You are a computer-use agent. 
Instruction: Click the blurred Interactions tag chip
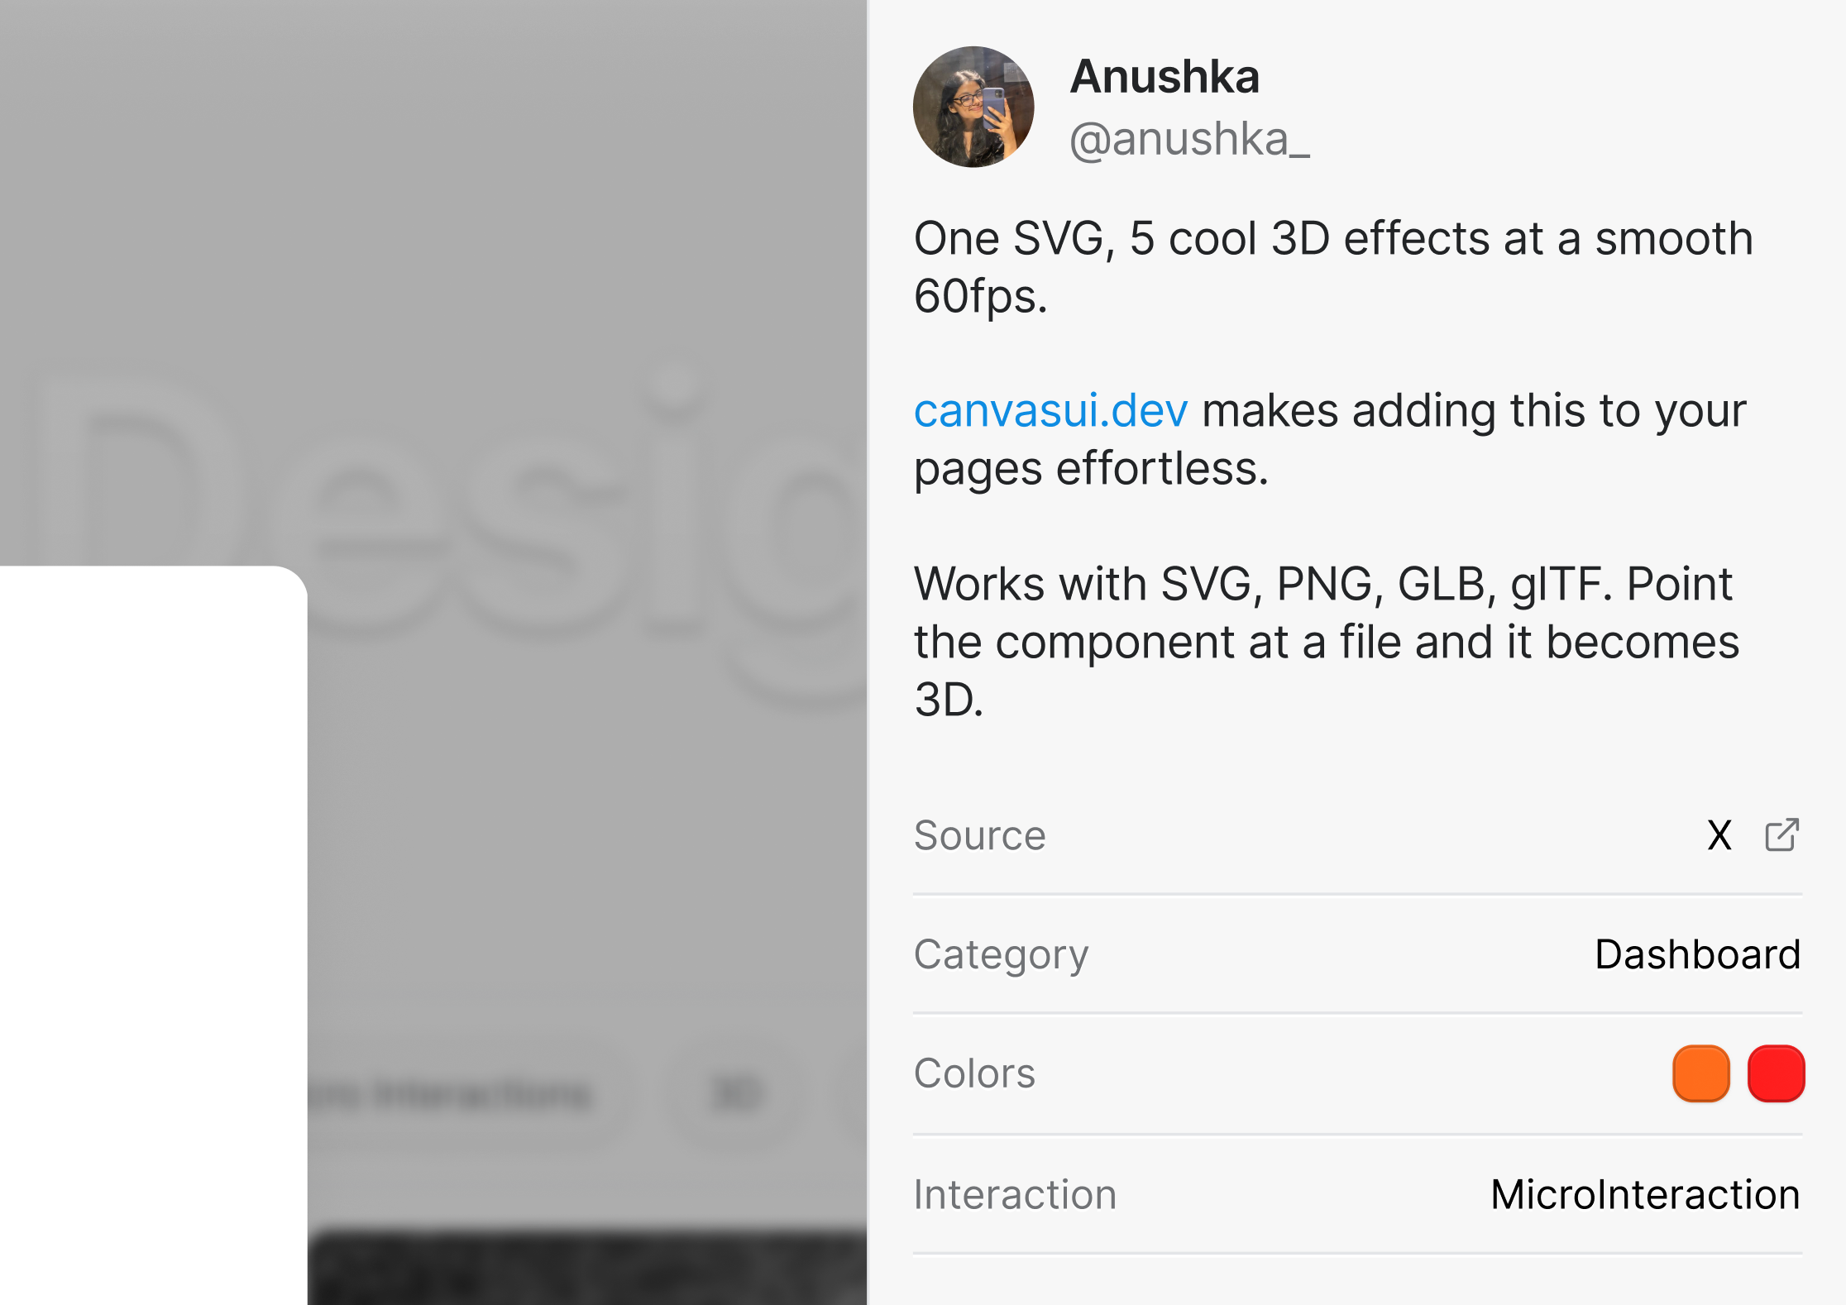(x=463, y=1095)
